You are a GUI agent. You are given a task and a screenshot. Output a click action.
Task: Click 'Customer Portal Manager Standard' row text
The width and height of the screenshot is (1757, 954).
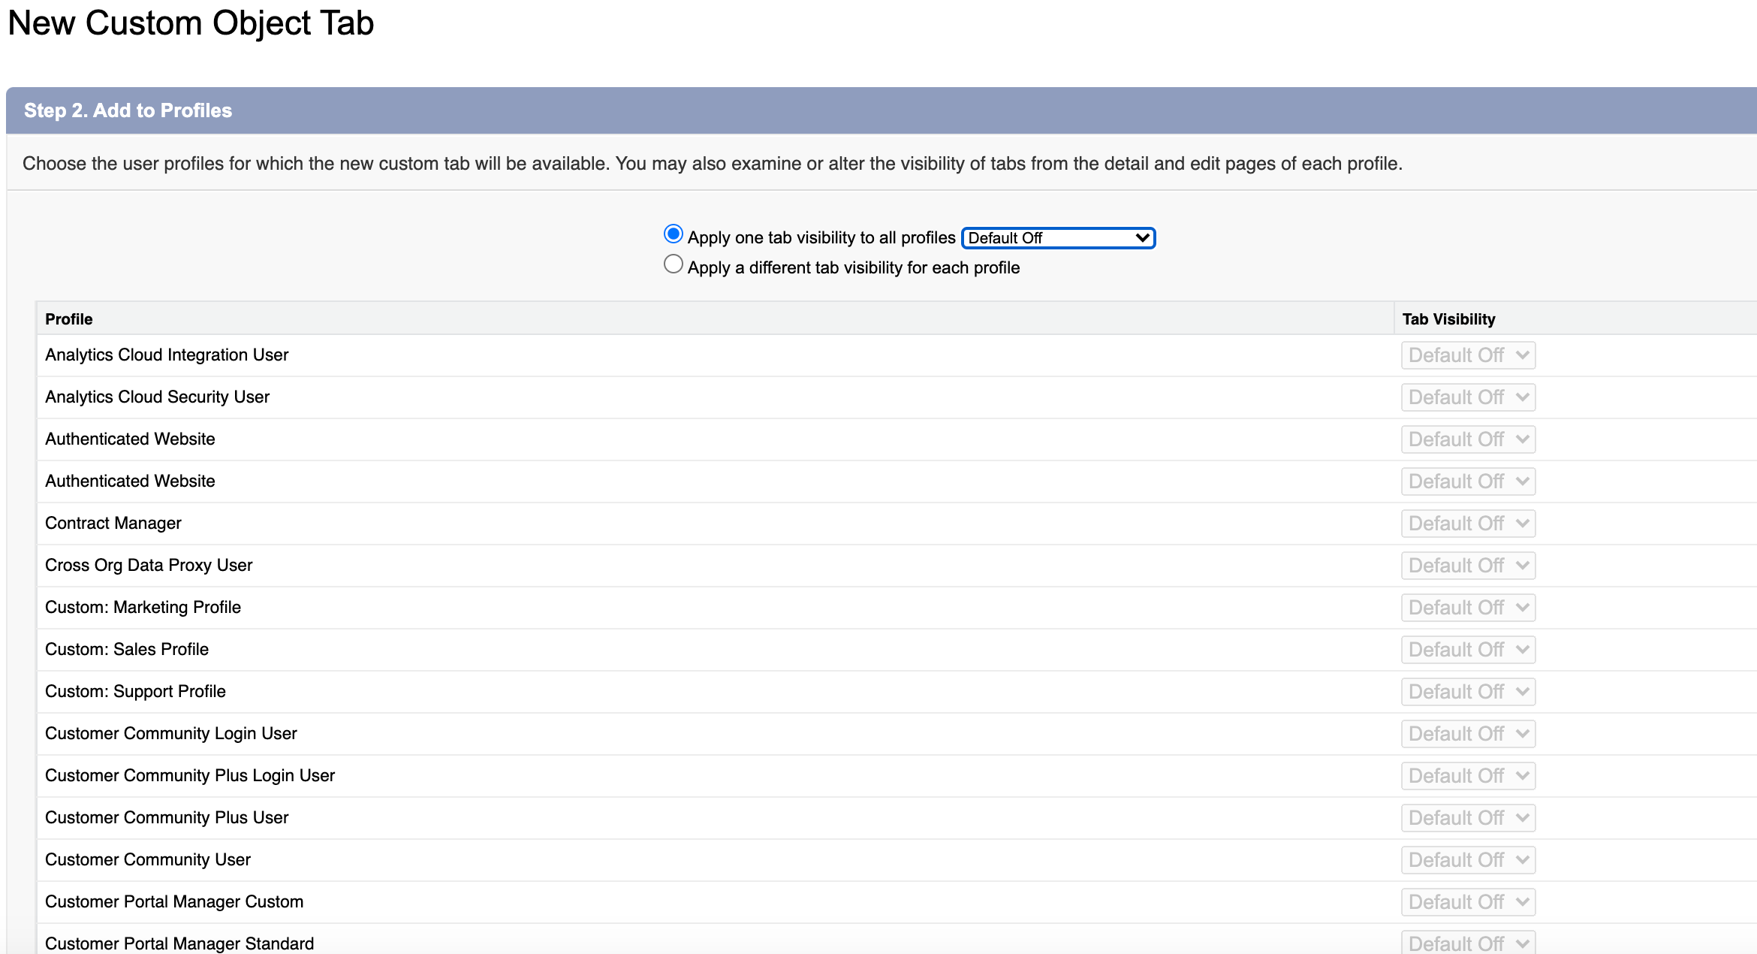[x=179, y=943]
